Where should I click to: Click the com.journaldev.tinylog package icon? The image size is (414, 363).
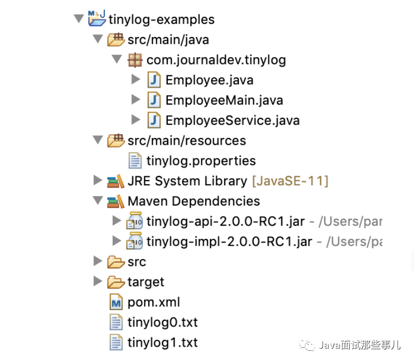point(135,60)
